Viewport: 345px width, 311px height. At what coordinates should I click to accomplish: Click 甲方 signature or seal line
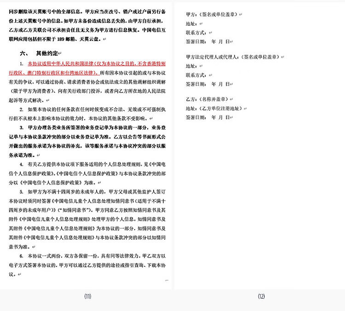[x=211, y=15]
